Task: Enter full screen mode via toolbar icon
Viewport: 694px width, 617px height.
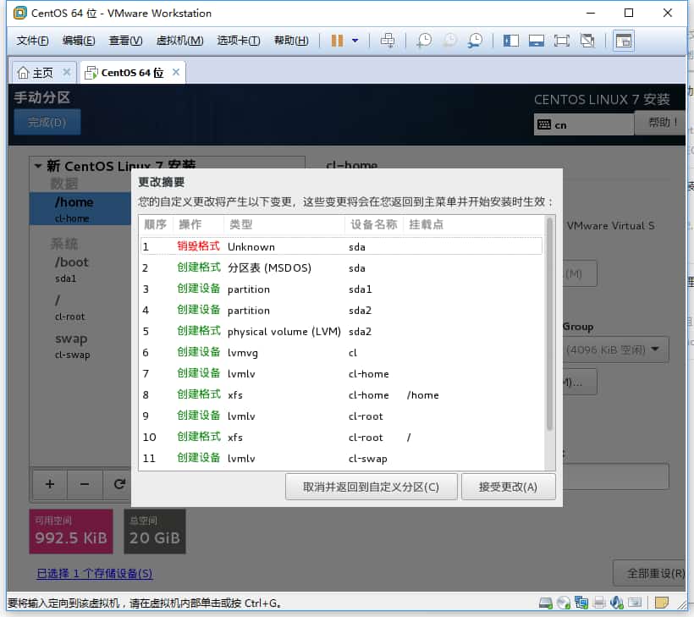Action: 561,41
